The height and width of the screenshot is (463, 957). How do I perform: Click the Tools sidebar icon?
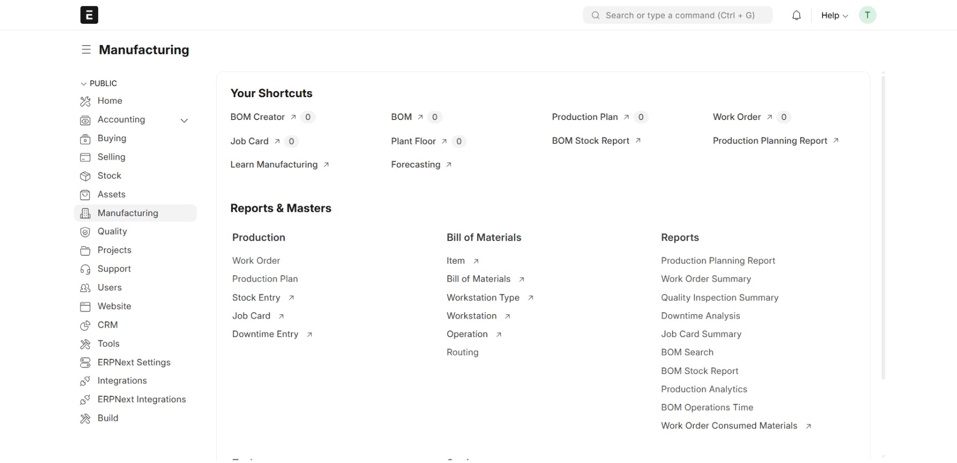85,344
